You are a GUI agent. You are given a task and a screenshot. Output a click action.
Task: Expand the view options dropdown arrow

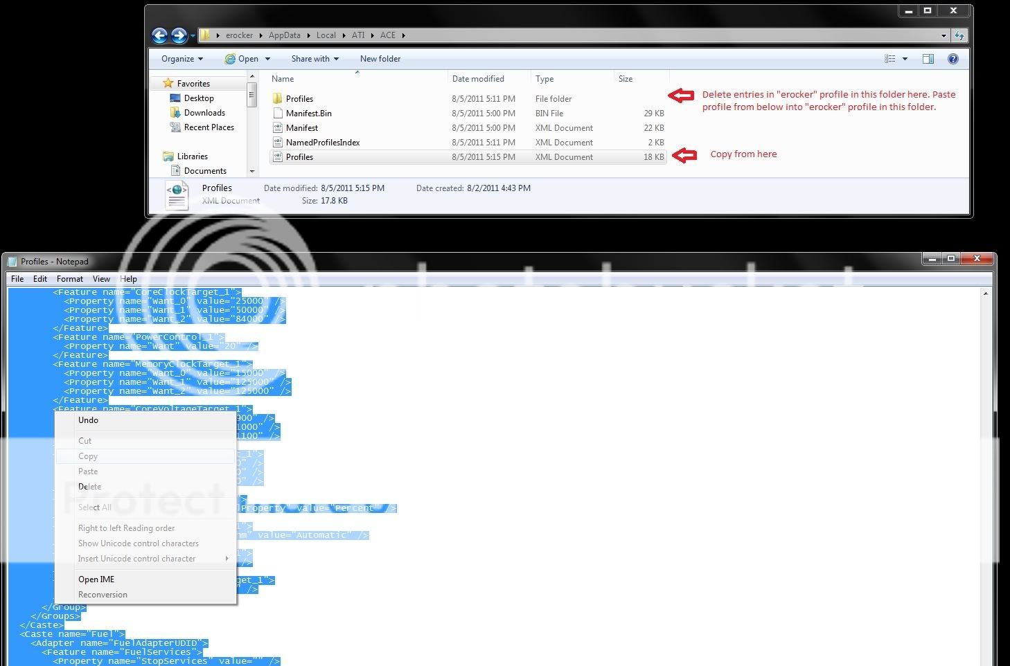point(905,59)
